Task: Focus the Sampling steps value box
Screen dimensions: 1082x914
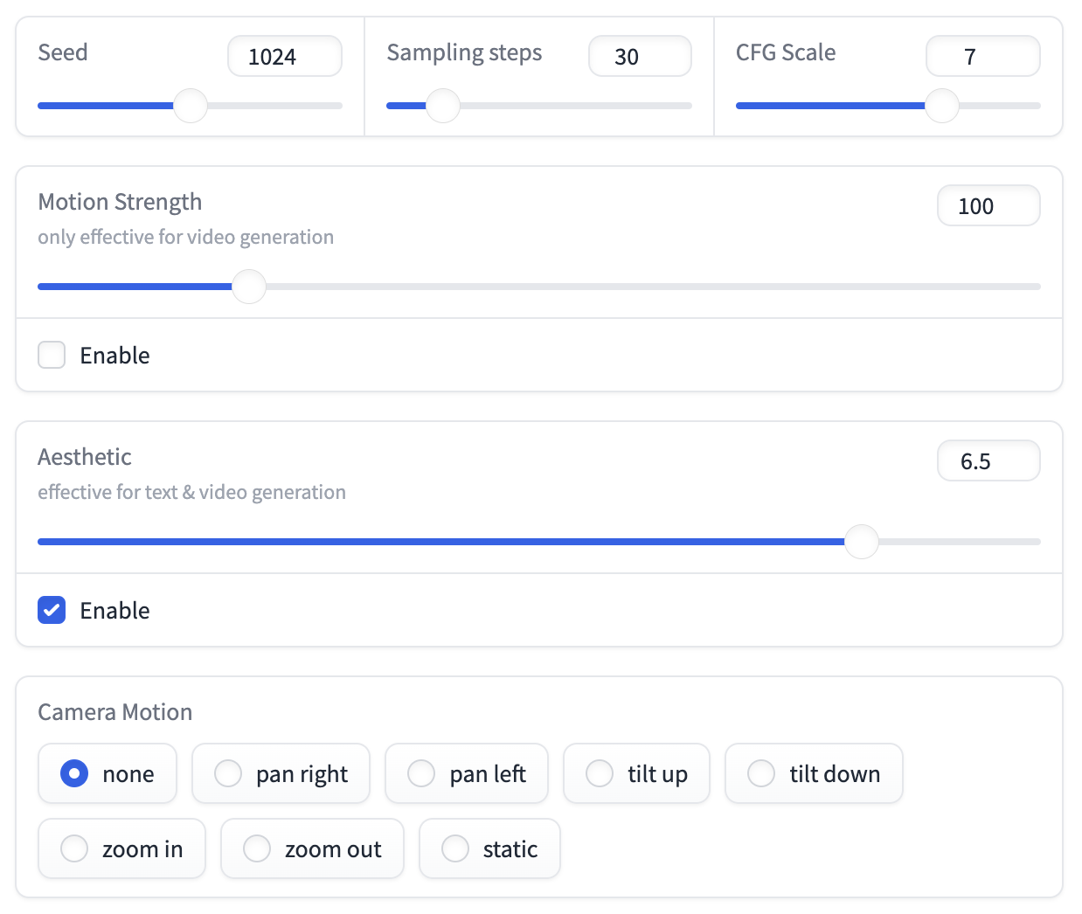Action: pyautogui.click(x=640, y=57)
